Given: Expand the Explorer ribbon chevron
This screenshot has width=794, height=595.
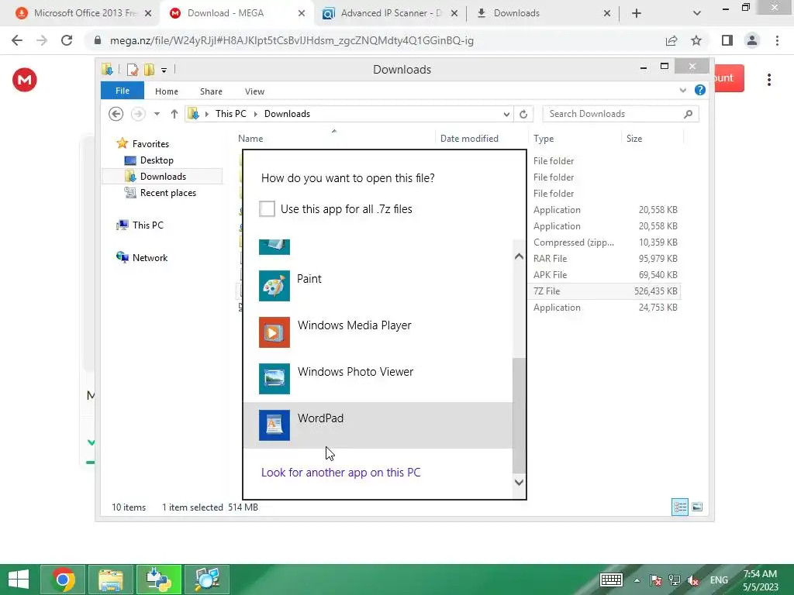Looking at the screenshot, I should pyautogui.click(x=682, y=90).
